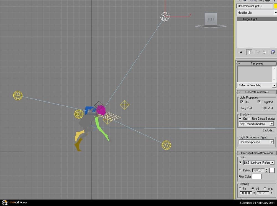Select Target Light in modifier stack

click(x=250, y=19)
